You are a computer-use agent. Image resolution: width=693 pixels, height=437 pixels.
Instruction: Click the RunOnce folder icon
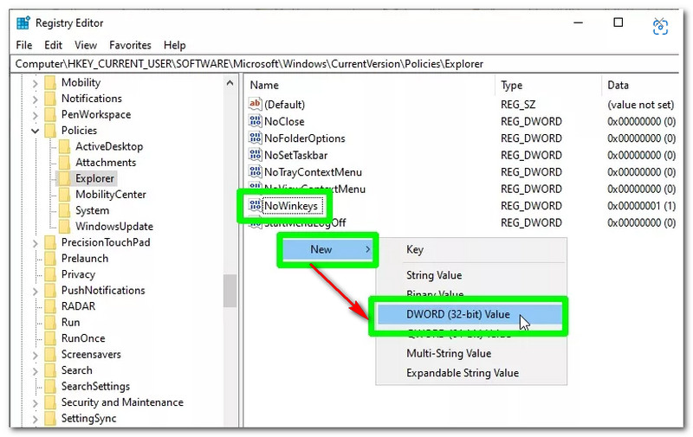click(x=50, y=338)
